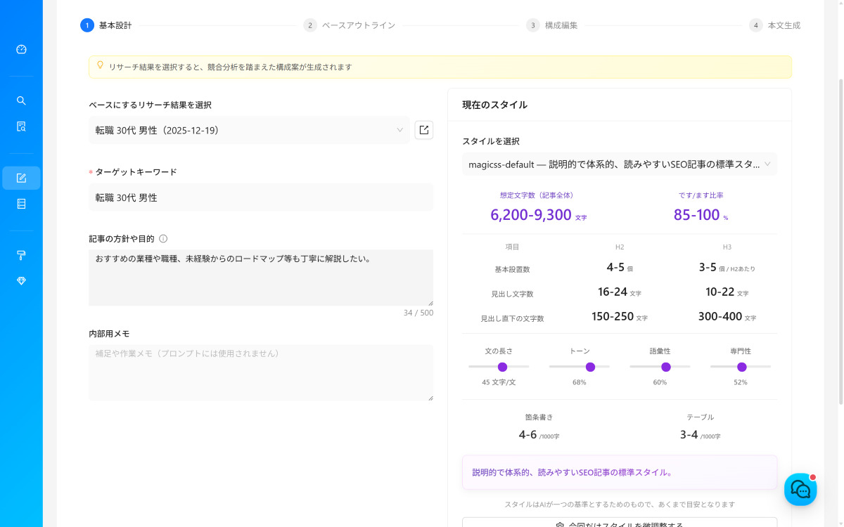The height and width of the screenshot is (527, 844).
Task: Click inside the 内部用メモ text area
Action: click(x=261, y=372)
